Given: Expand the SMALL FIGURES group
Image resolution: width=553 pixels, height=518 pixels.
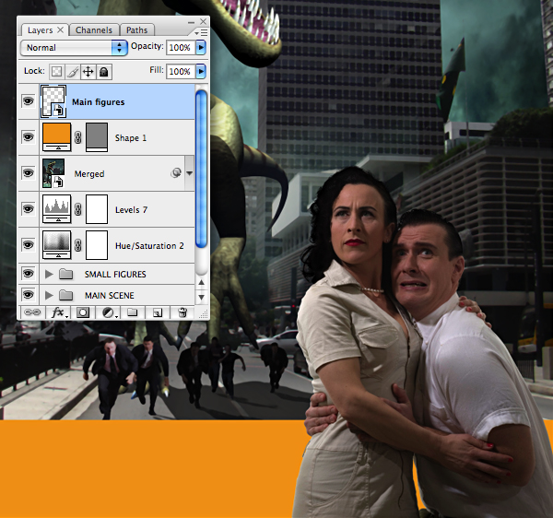Looking at the screenshot, I should (x=49, y=274).
